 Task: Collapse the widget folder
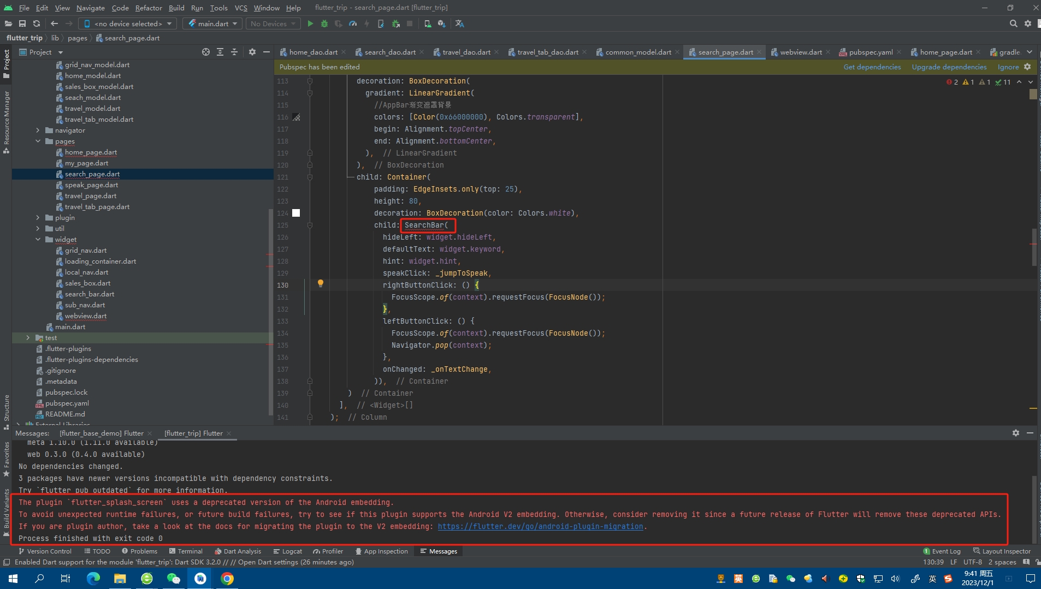tap(38, 240)
